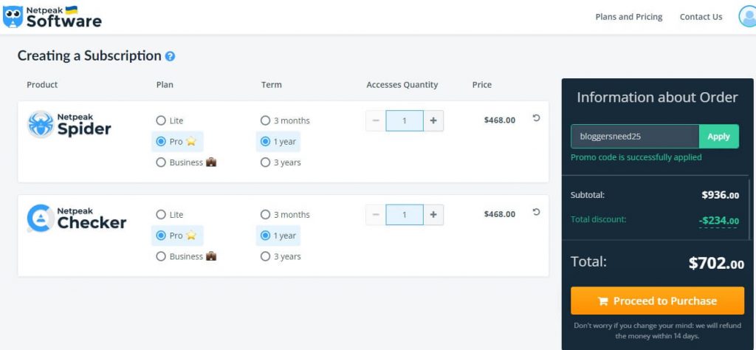The width and height of the screenshot is (756, 350).
Task: Open the user account avatar icon
Action: [x=747, y=16]
